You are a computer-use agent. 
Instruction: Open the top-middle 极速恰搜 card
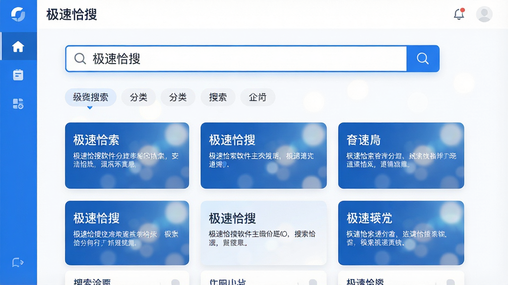click(x=263, y=155)
